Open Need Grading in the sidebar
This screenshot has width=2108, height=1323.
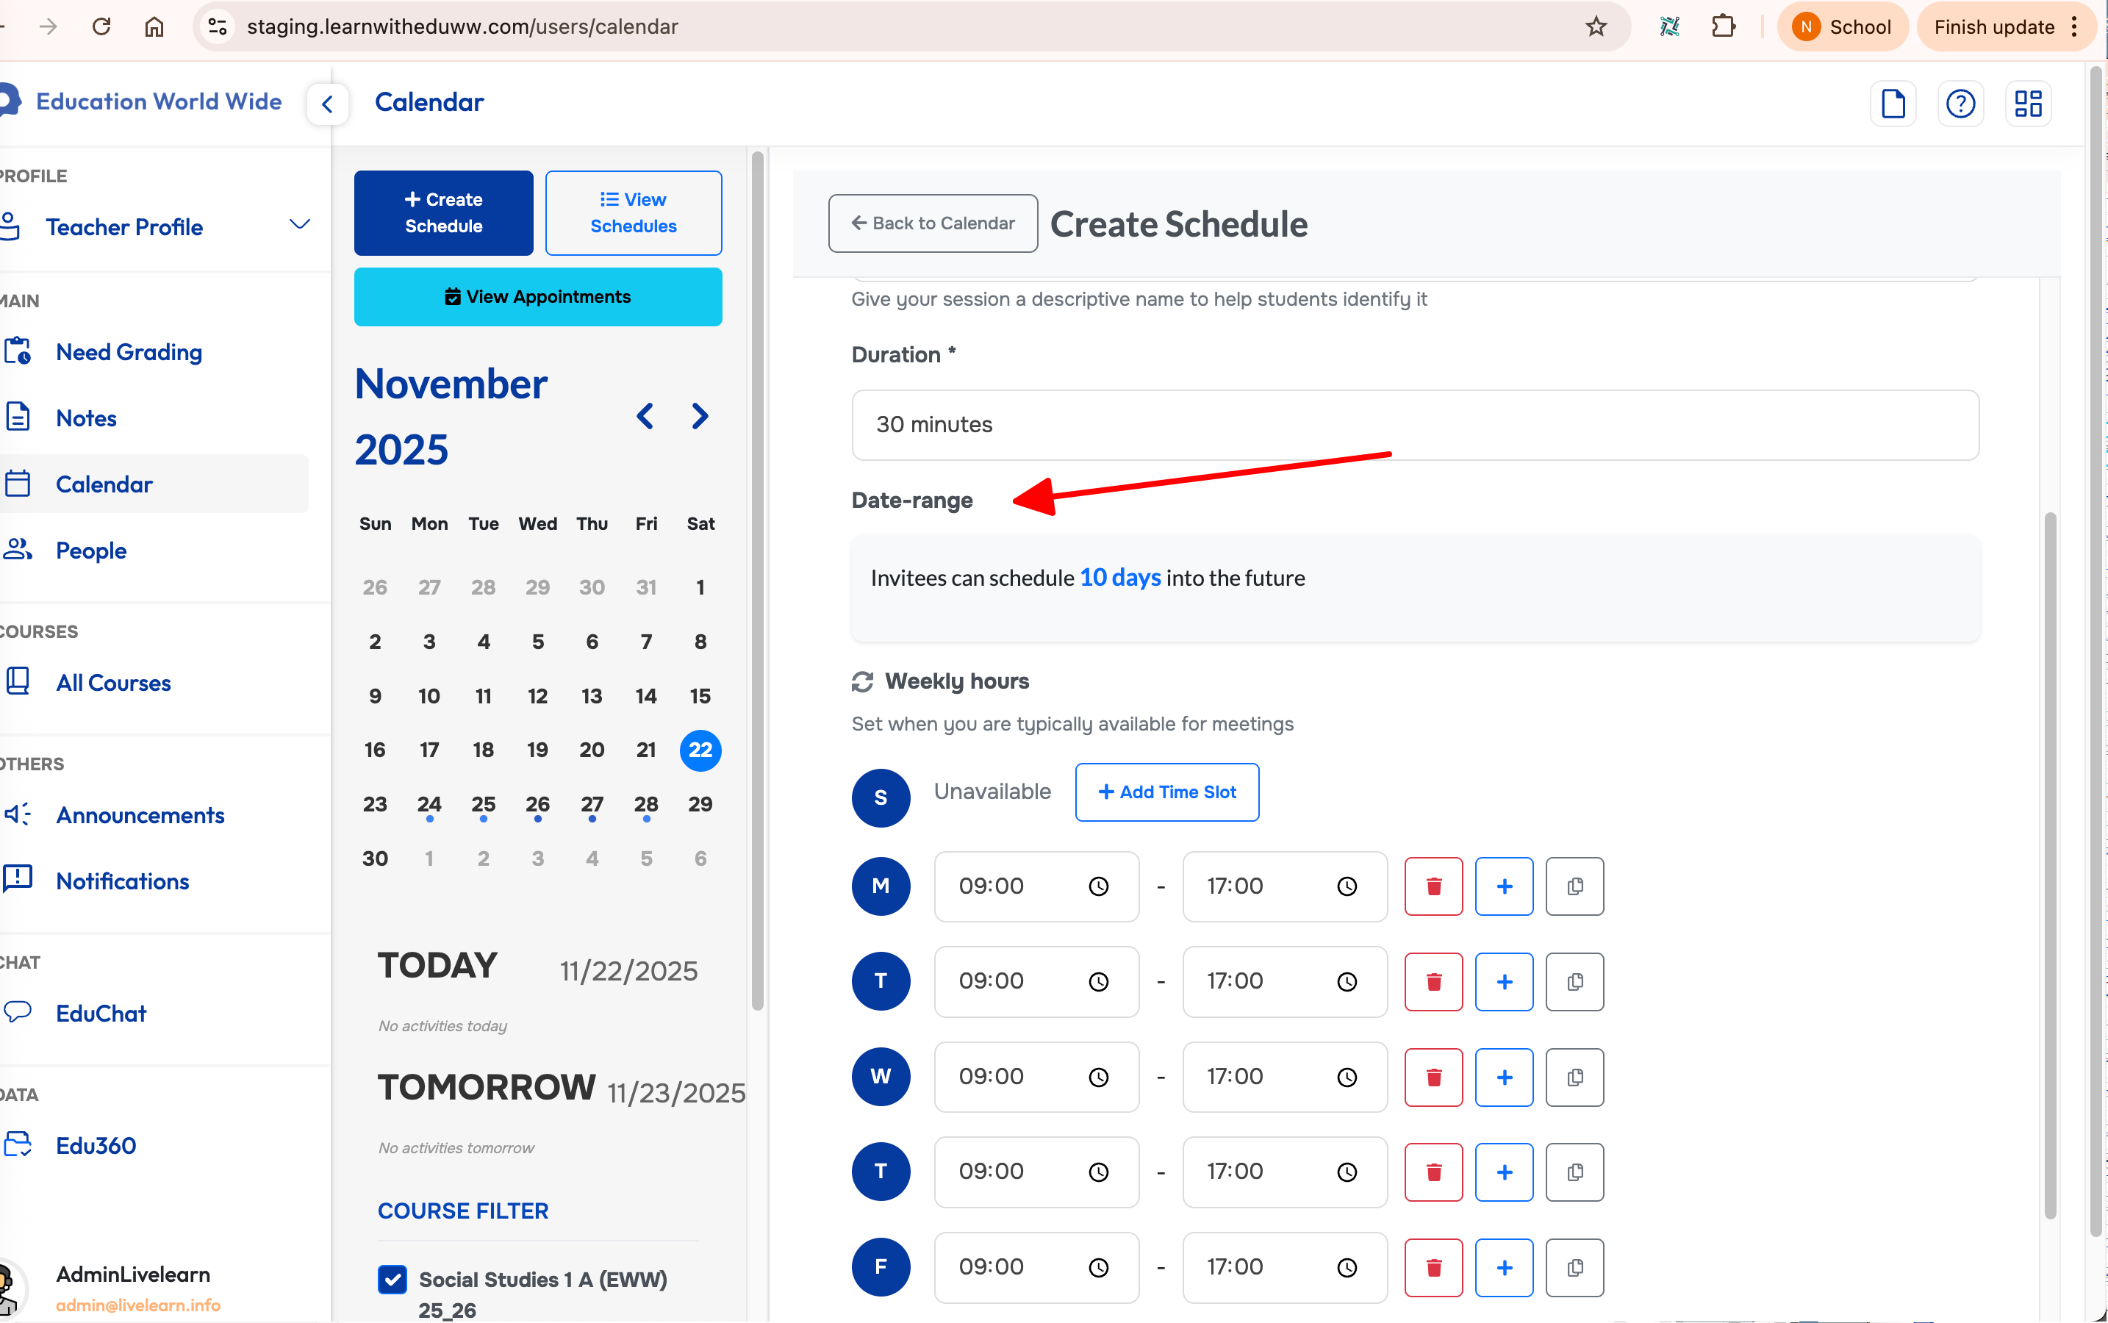point(129,352)
